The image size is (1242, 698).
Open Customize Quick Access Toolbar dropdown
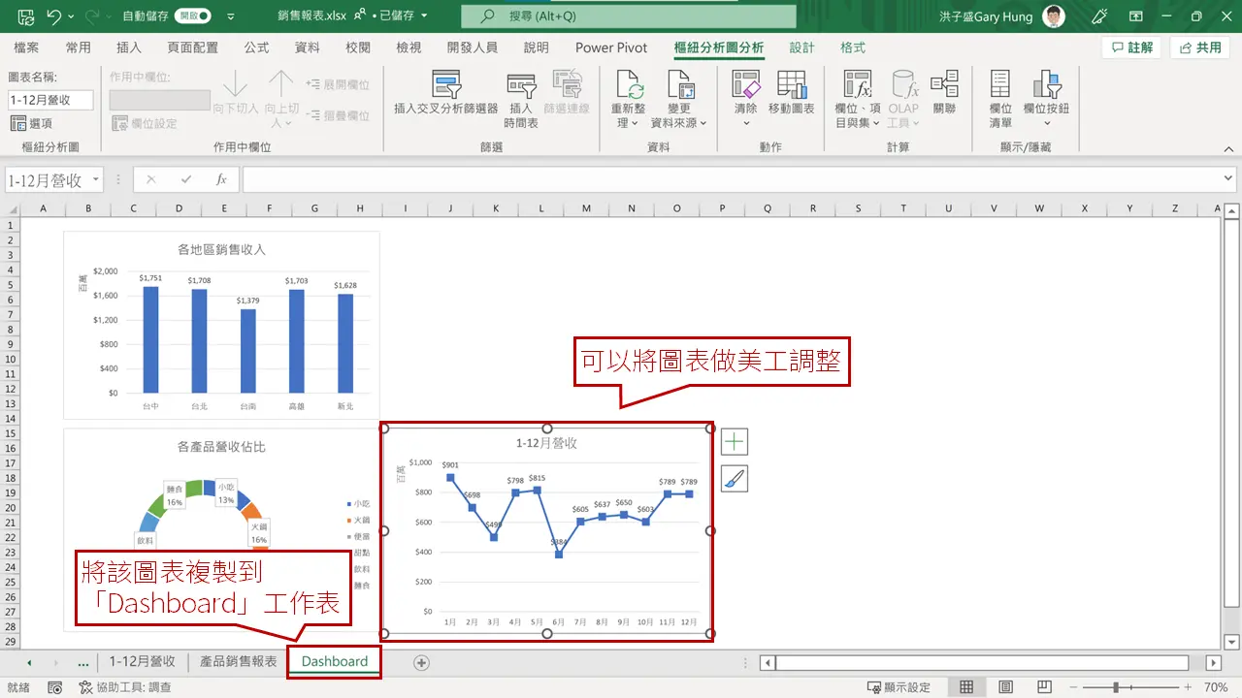pos(230,16)
